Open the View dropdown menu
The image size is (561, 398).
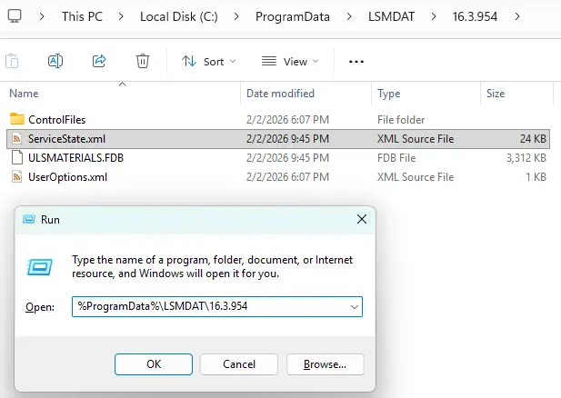pos(290,61)
